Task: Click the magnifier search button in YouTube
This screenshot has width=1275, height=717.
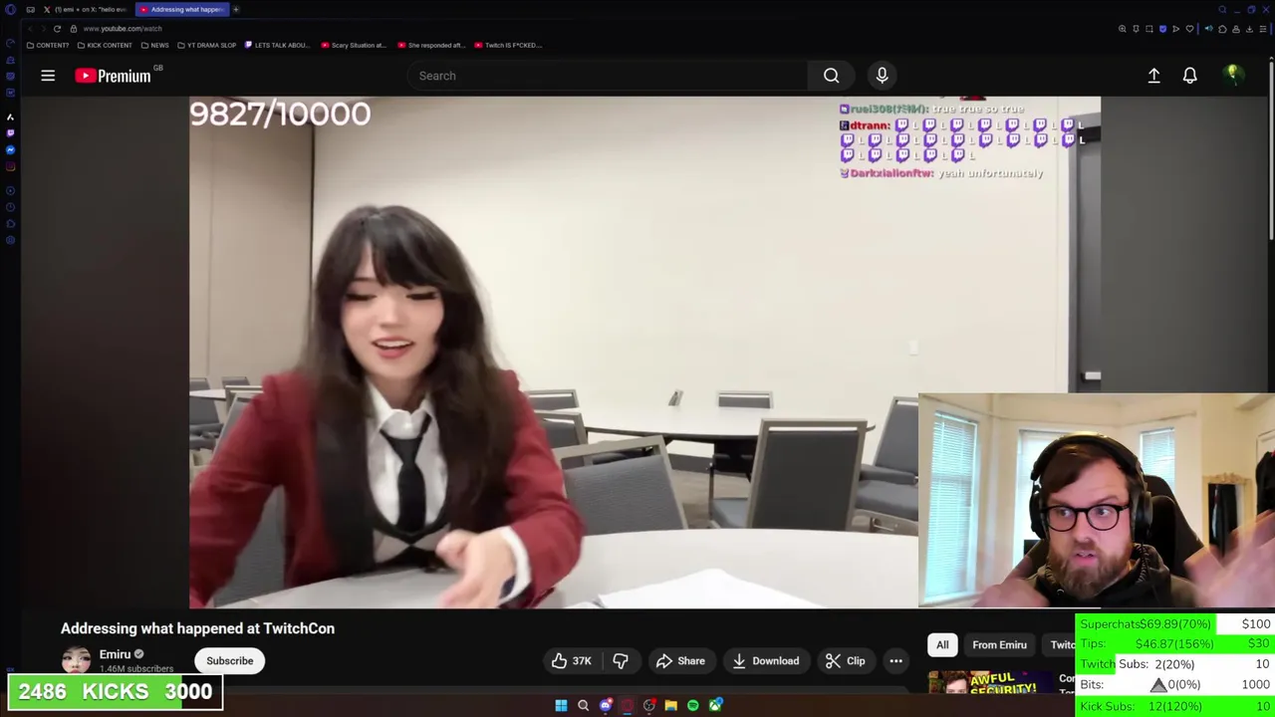Action: [x=831, y=76]
